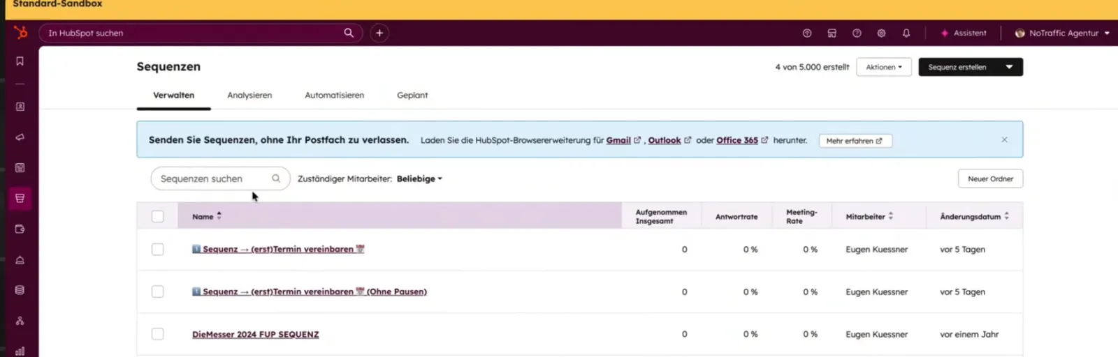Viewport: 1118px width, 357px height.
Task: Expand the arrow next to Sequenz erstellen
Action: click(x=1009, y=67)
